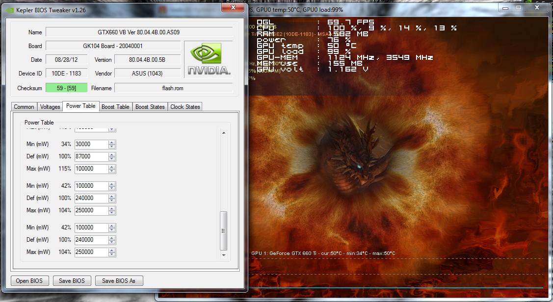Viewport: 553px width, 302px height.
Task: Maximize the benchmark window
Action: pos(519,8)
